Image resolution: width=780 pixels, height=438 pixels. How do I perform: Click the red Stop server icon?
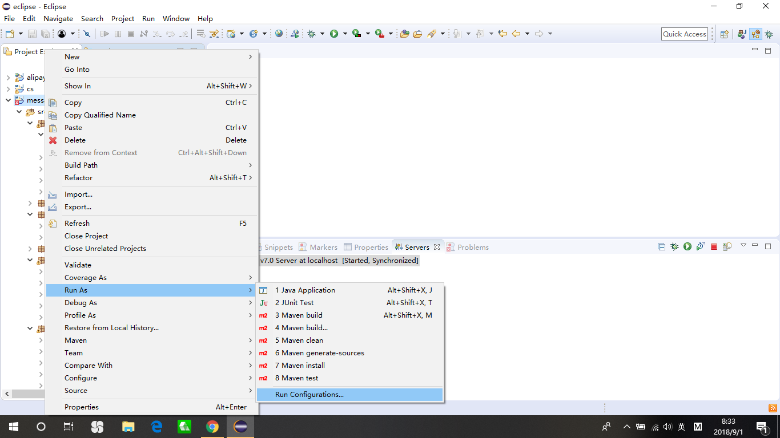pyautogui.click(x=714, y=247)
